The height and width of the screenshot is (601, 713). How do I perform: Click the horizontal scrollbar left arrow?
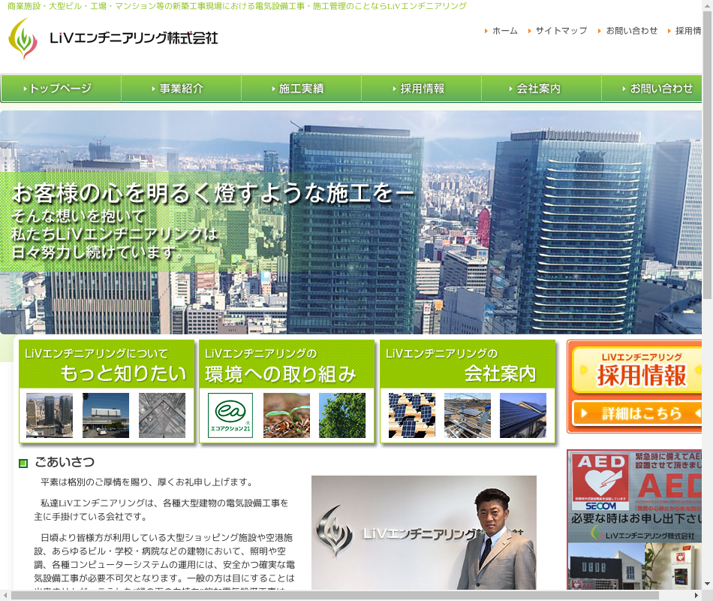coord(5,596)
